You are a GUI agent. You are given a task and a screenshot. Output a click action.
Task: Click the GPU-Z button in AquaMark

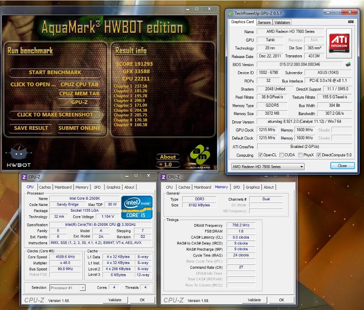(x=79, y=102)
